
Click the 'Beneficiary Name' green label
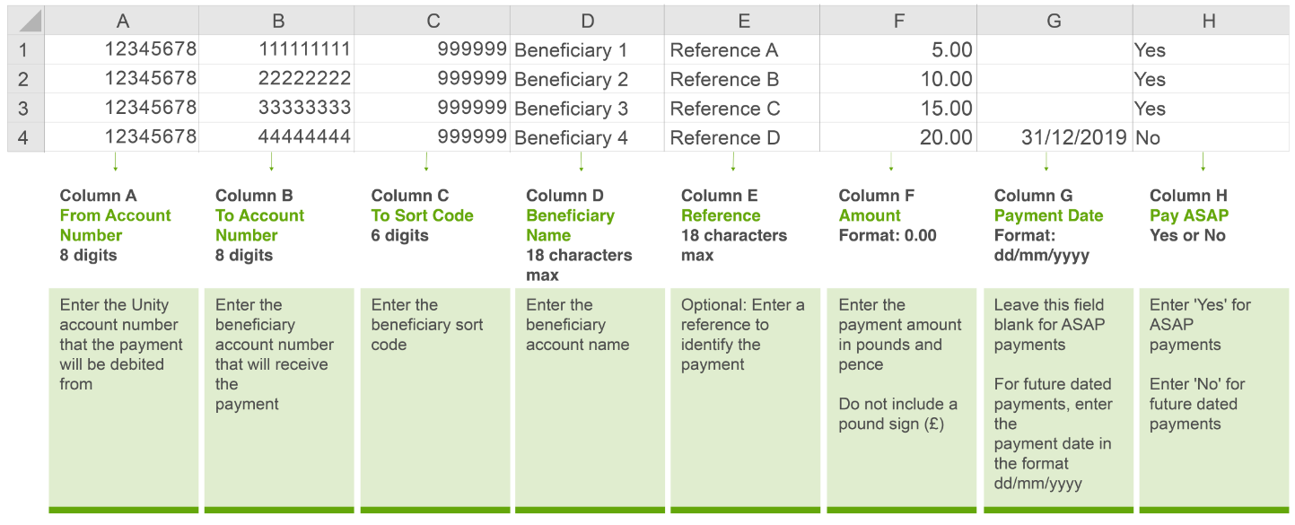tap(570, 225)
